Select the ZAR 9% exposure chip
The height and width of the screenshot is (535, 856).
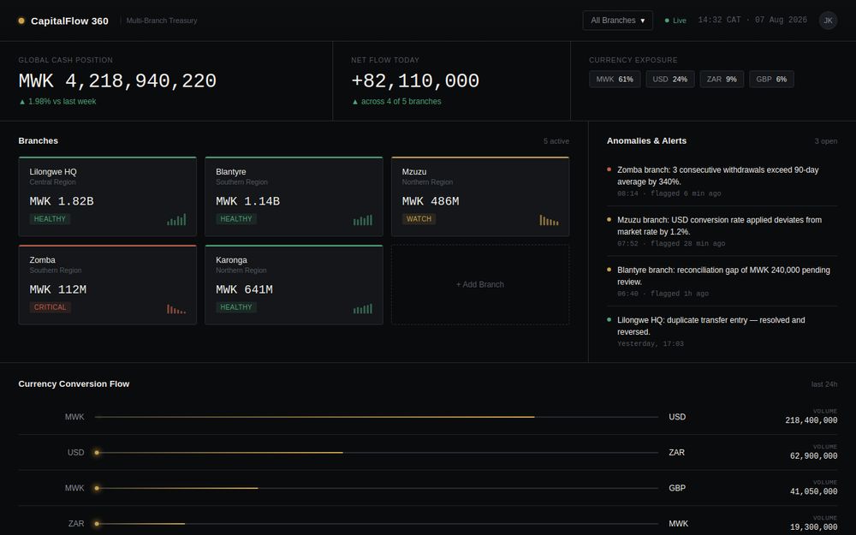pyautogui.click(x=722, y=79)
